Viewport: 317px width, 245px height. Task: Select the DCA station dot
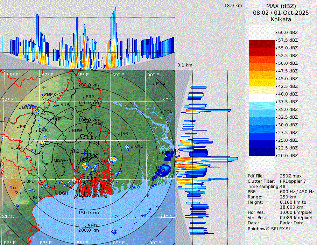coord(162,112)
